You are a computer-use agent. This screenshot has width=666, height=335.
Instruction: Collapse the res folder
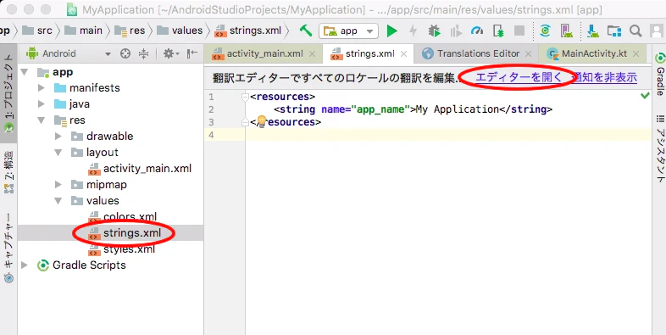pos(42,120)
